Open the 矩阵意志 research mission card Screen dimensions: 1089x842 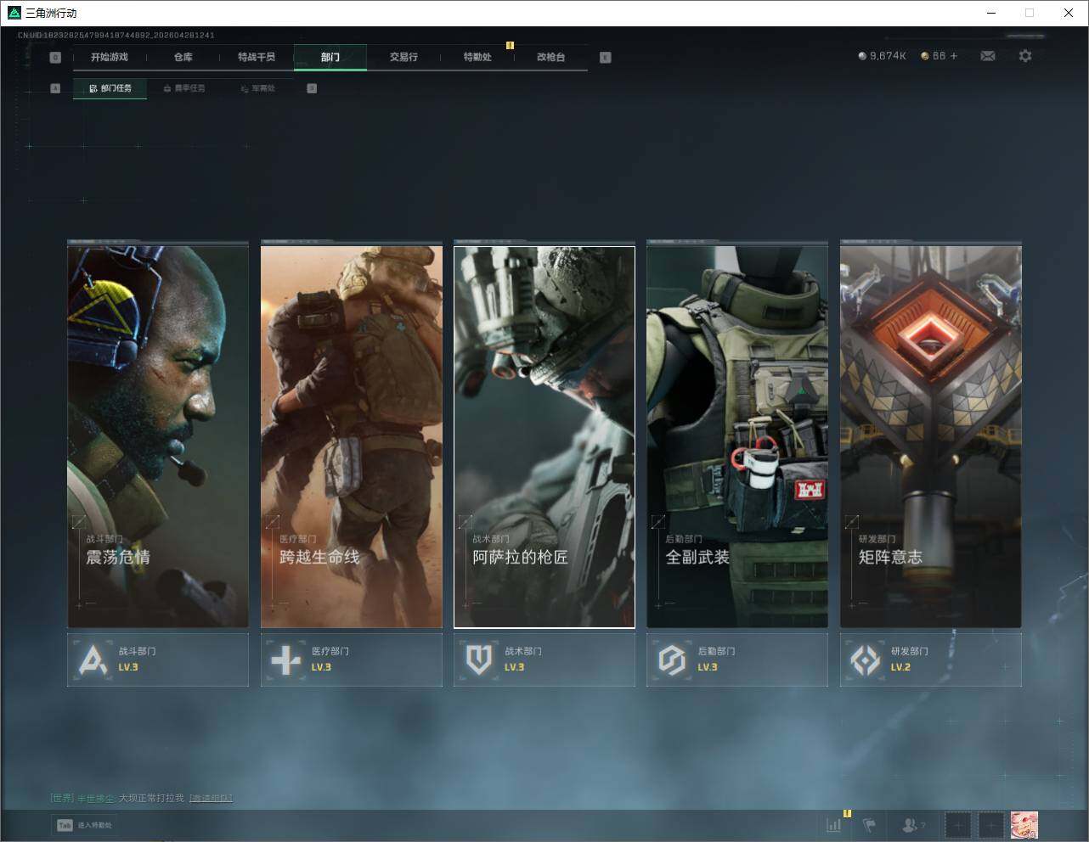coord(931,436)
